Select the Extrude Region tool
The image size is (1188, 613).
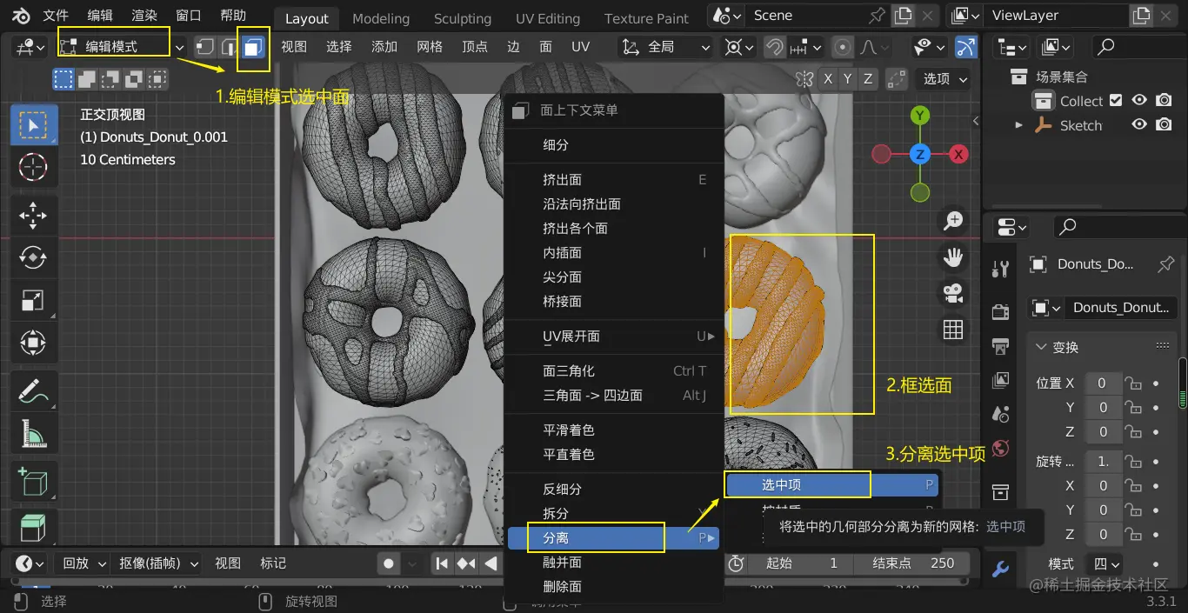tap(34, 526)
